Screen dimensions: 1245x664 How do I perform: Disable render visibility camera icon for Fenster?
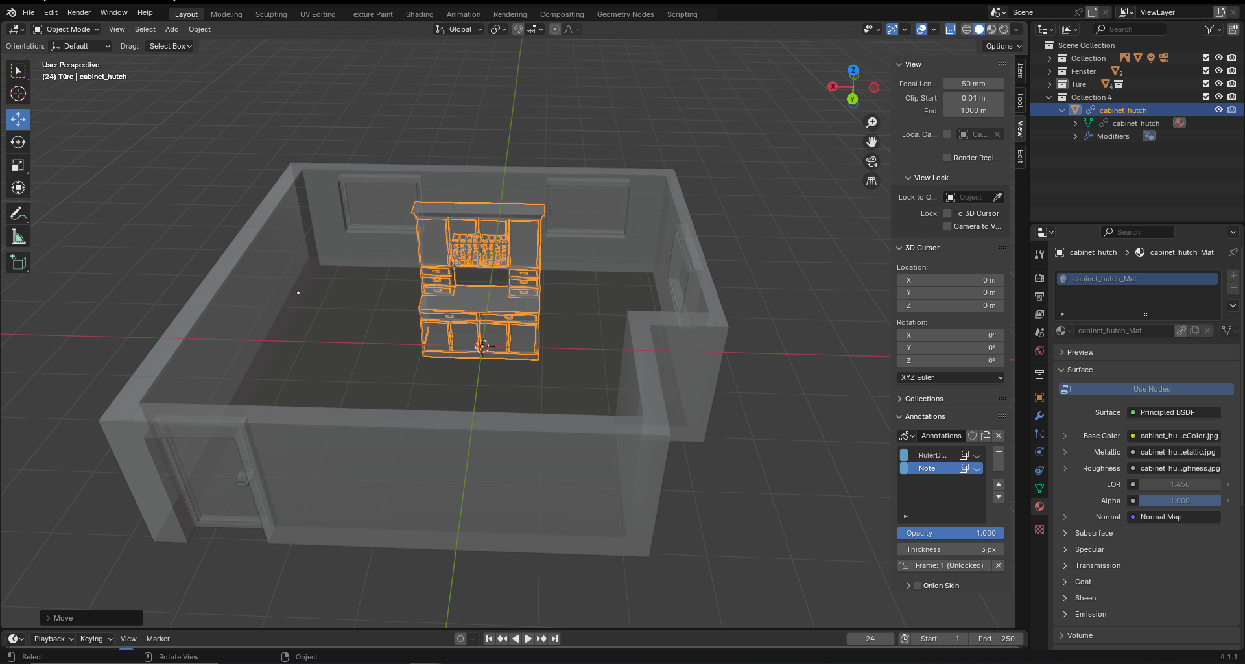pos(1232,71)
